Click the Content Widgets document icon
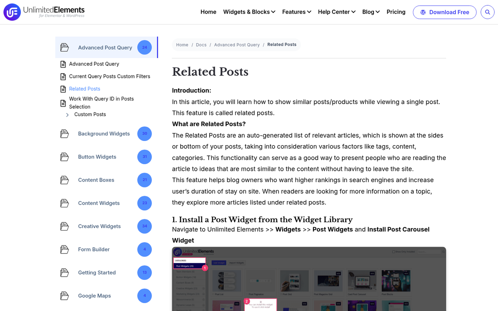The width and height of the screenshot is (498, 311). click(x=65, y=203)
